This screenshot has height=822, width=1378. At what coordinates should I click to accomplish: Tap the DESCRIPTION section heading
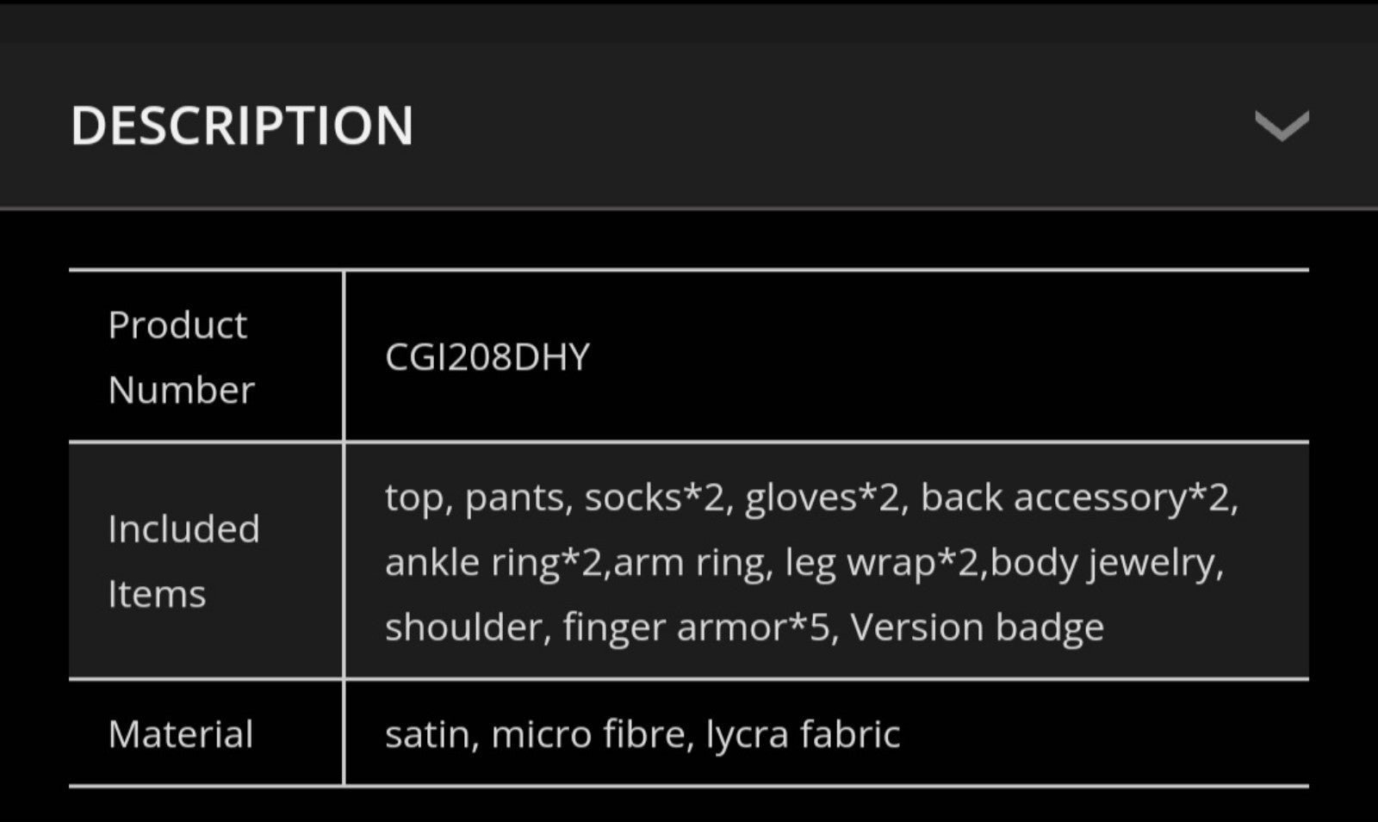click(242, 126)
